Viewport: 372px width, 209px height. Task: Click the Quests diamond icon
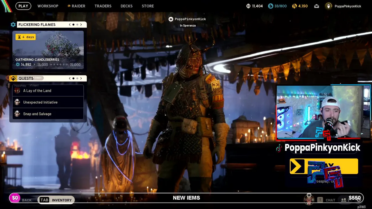pyautogui.click(x=13, y=78)
